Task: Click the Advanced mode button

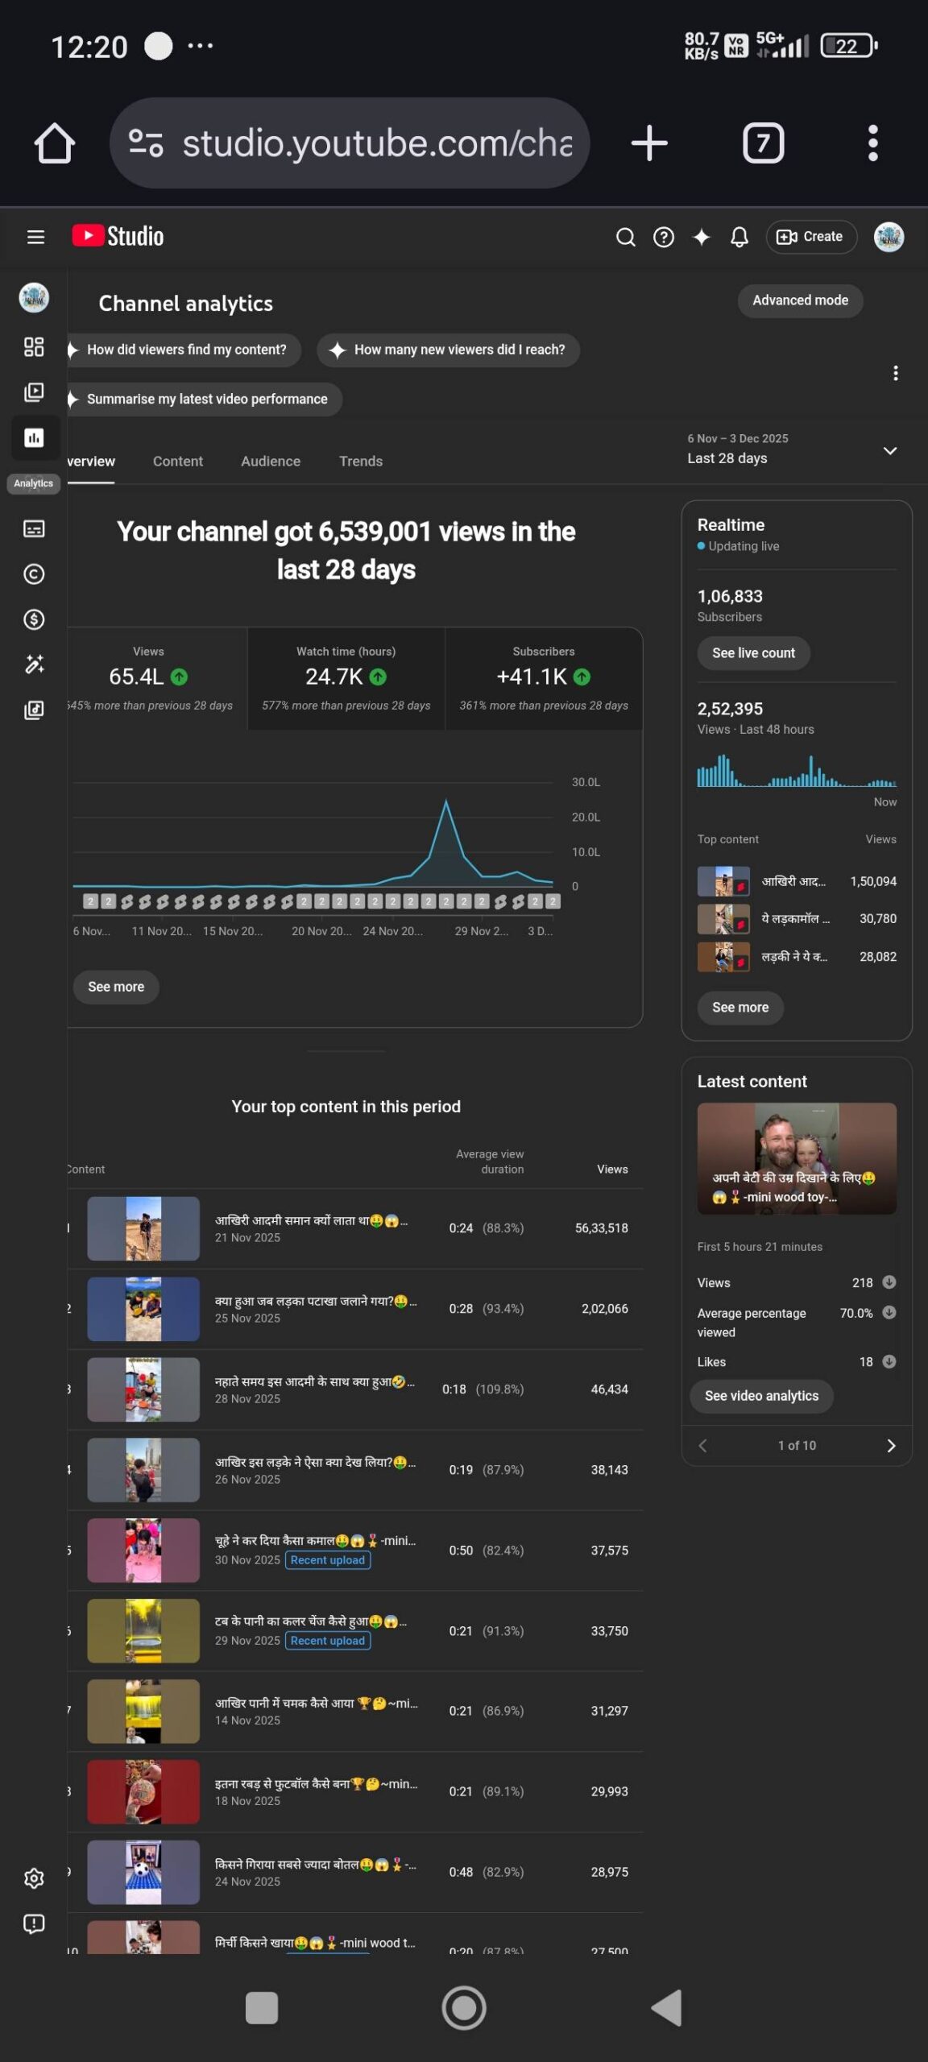Action: (799, 300)
